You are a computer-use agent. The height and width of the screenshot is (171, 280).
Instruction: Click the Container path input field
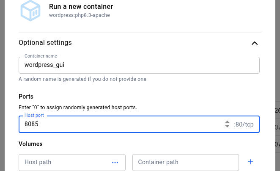(185, 162)
